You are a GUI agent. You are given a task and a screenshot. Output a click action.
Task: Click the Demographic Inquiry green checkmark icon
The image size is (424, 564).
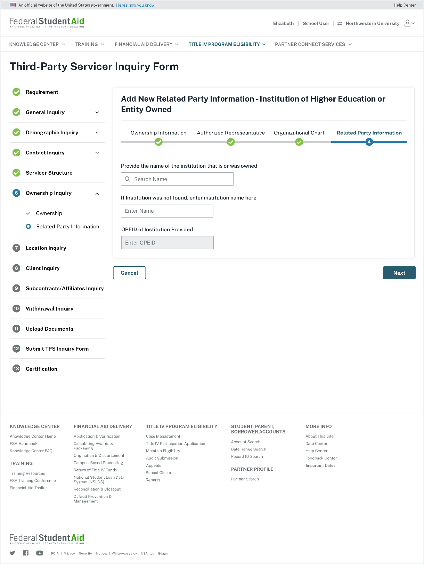pyautogui.click(x=16, y=132)
